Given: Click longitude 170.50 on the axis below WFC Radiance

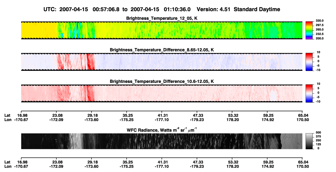Looking at the screenshot, I should click(303, 166).
